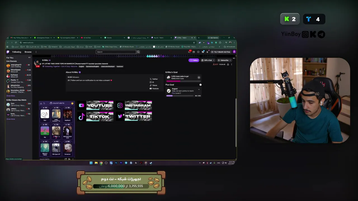358x201 pixels.
Task: Follow the KriNkz channel
Action: (194, 60)
